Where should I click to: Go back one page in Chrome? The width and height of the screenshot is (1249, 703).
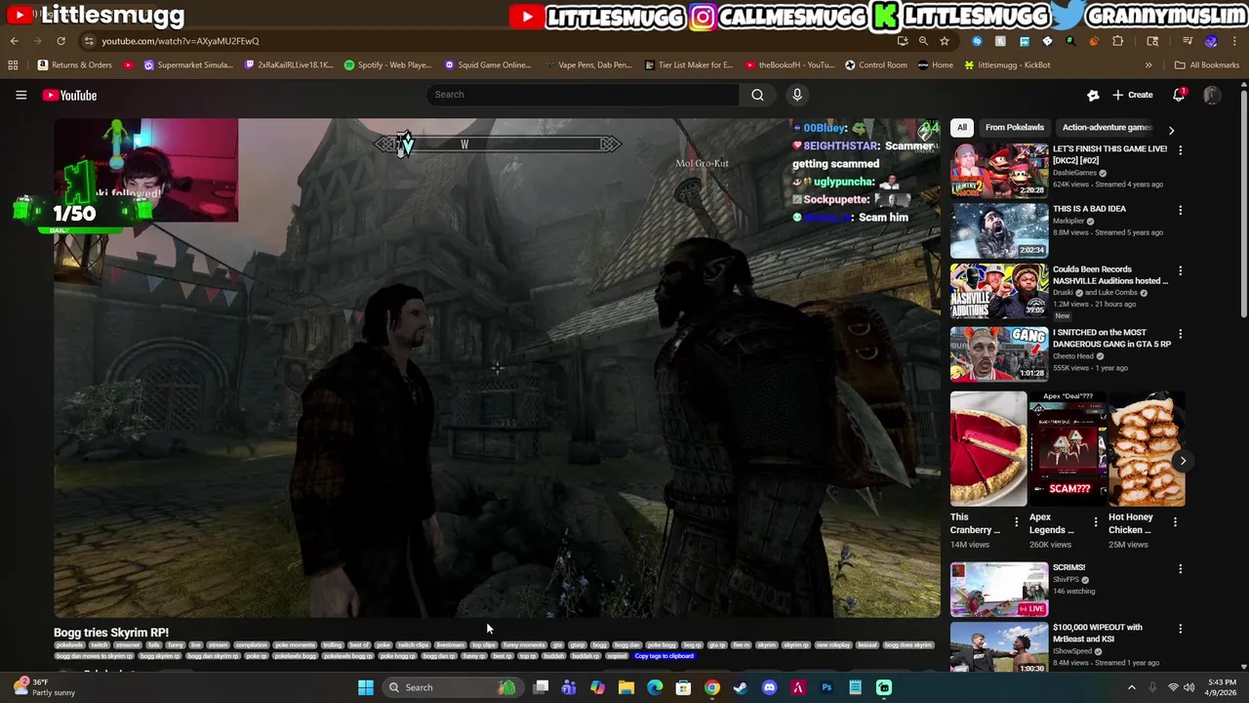coord(14,41)
